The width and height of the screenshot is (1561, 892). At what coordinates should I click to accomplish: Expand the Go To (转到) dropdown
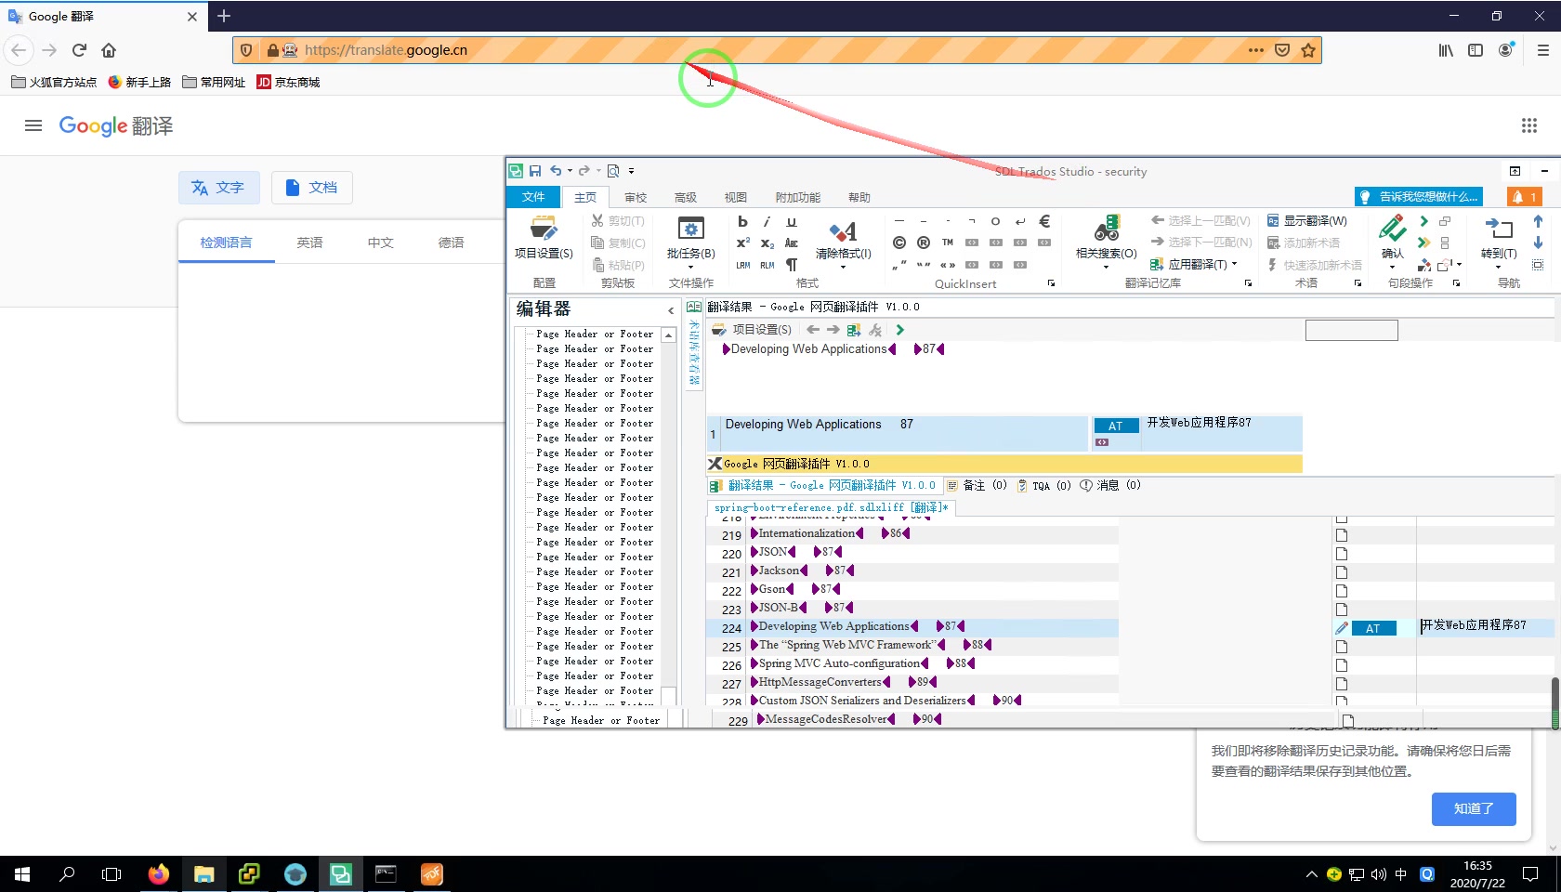[x=1499, y=267]
